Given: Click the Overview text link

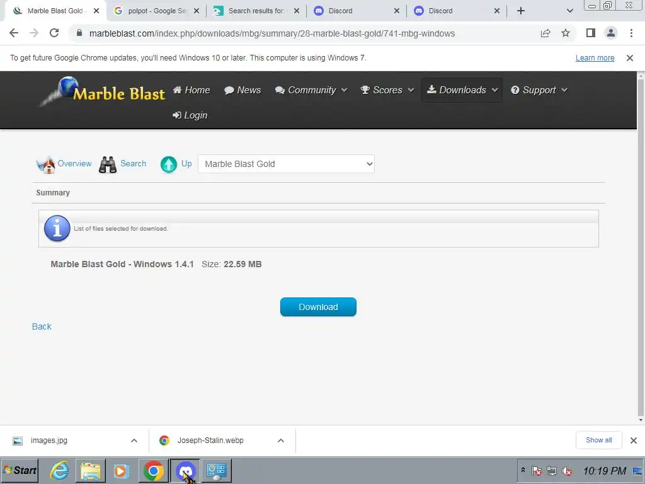Looking at the screenshot, I should [x=74, y=164].
